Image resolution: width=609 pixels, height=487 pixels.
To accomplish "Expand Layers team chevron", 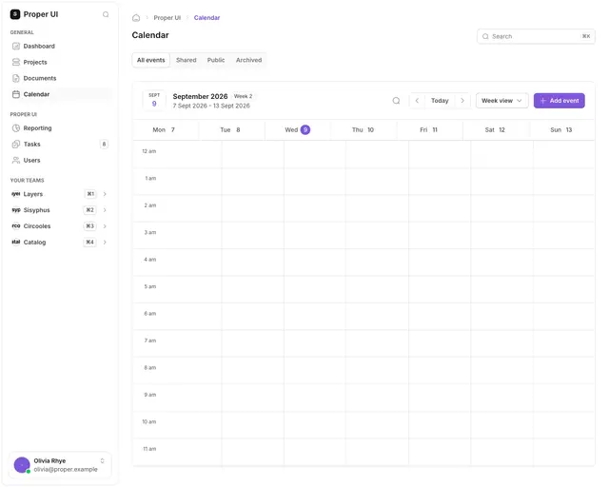I will click(x=105, y=194).
